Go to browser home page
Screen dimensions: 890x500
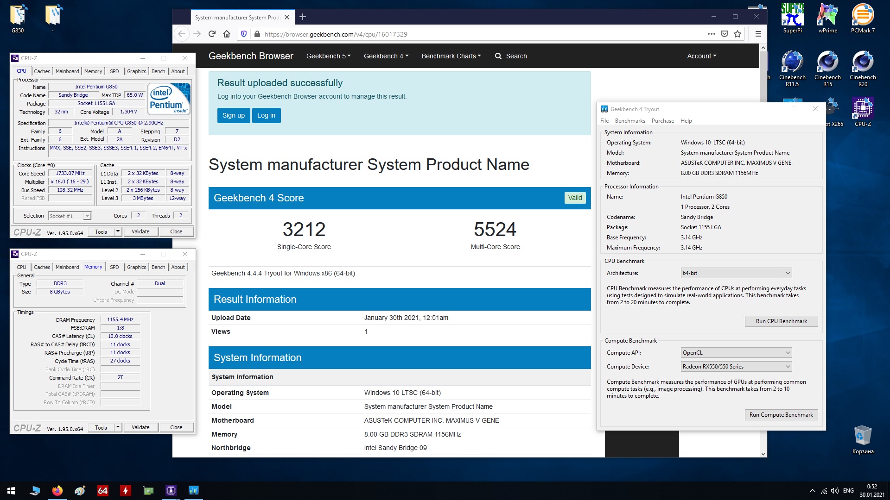(227, 34)
